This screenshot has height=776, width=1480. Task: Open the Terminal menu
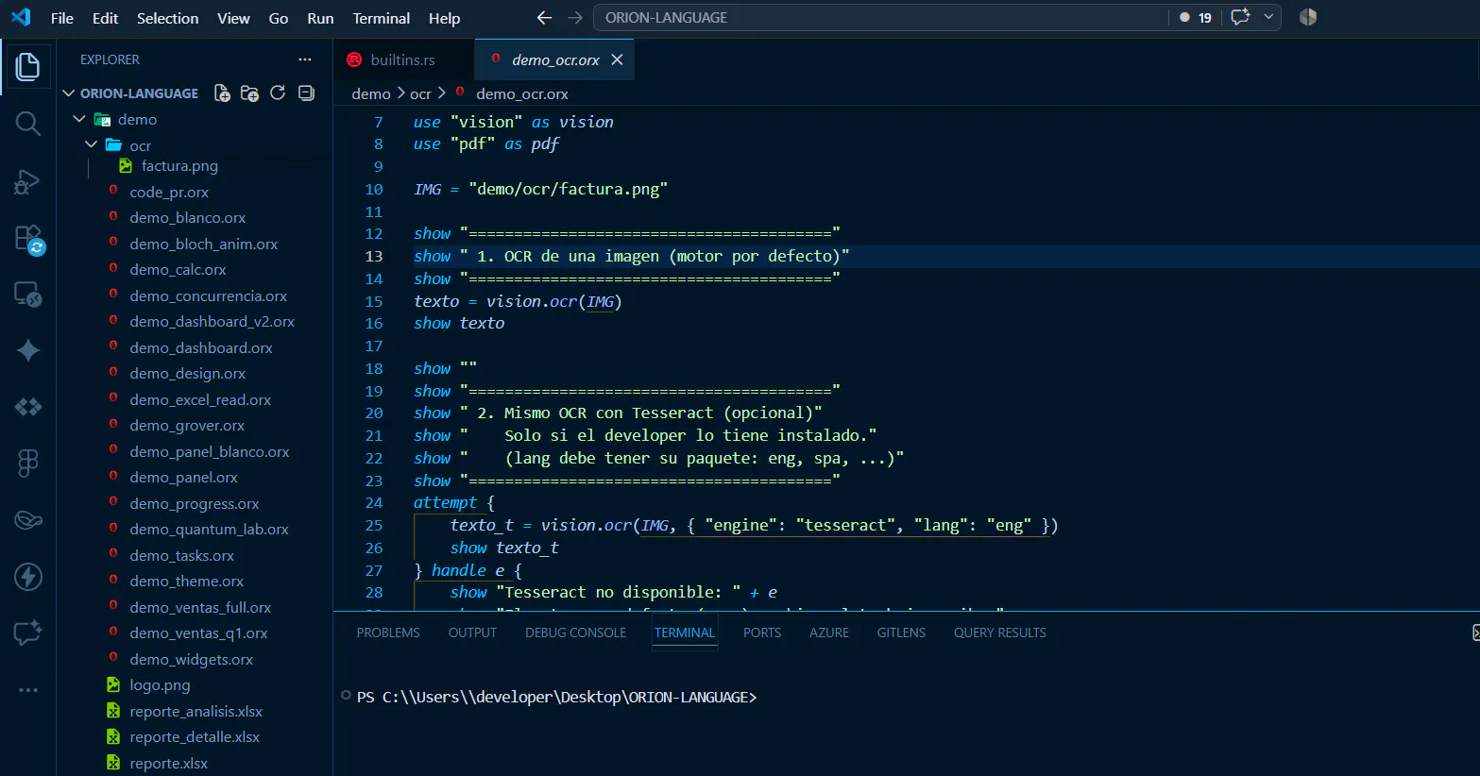point(381,18)
